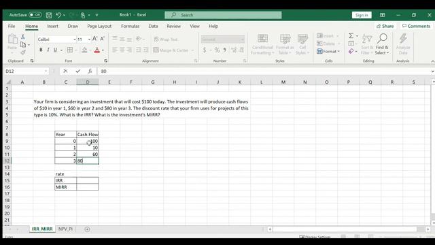
Task: Toggle Underline formatting
Action: (55, 50)
